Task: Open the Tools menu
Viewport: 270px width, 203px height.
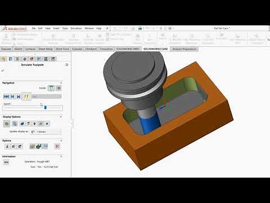Action: pos(65,28)
